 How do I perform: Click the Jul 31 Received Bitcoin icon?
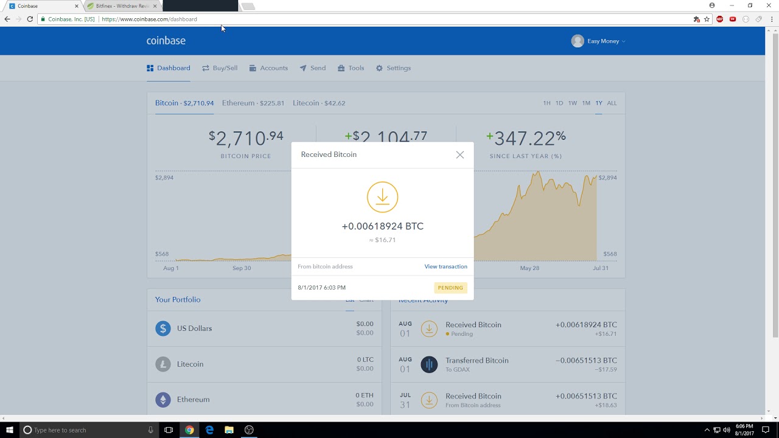(x=429, y=400)
